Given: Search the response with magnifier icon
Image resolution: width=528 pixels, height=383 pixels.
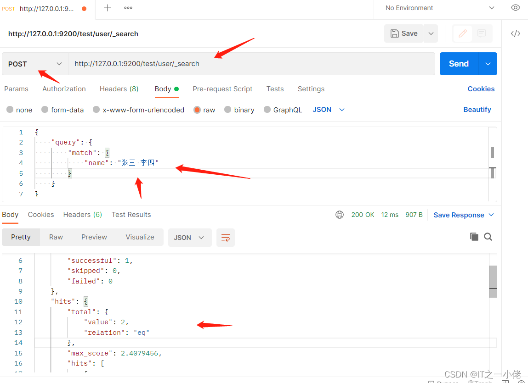Looking at the screenshot, I should point(488,237).
